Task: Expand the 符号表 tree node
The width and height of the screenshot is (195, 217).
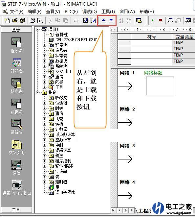Action: click(44, 50)
